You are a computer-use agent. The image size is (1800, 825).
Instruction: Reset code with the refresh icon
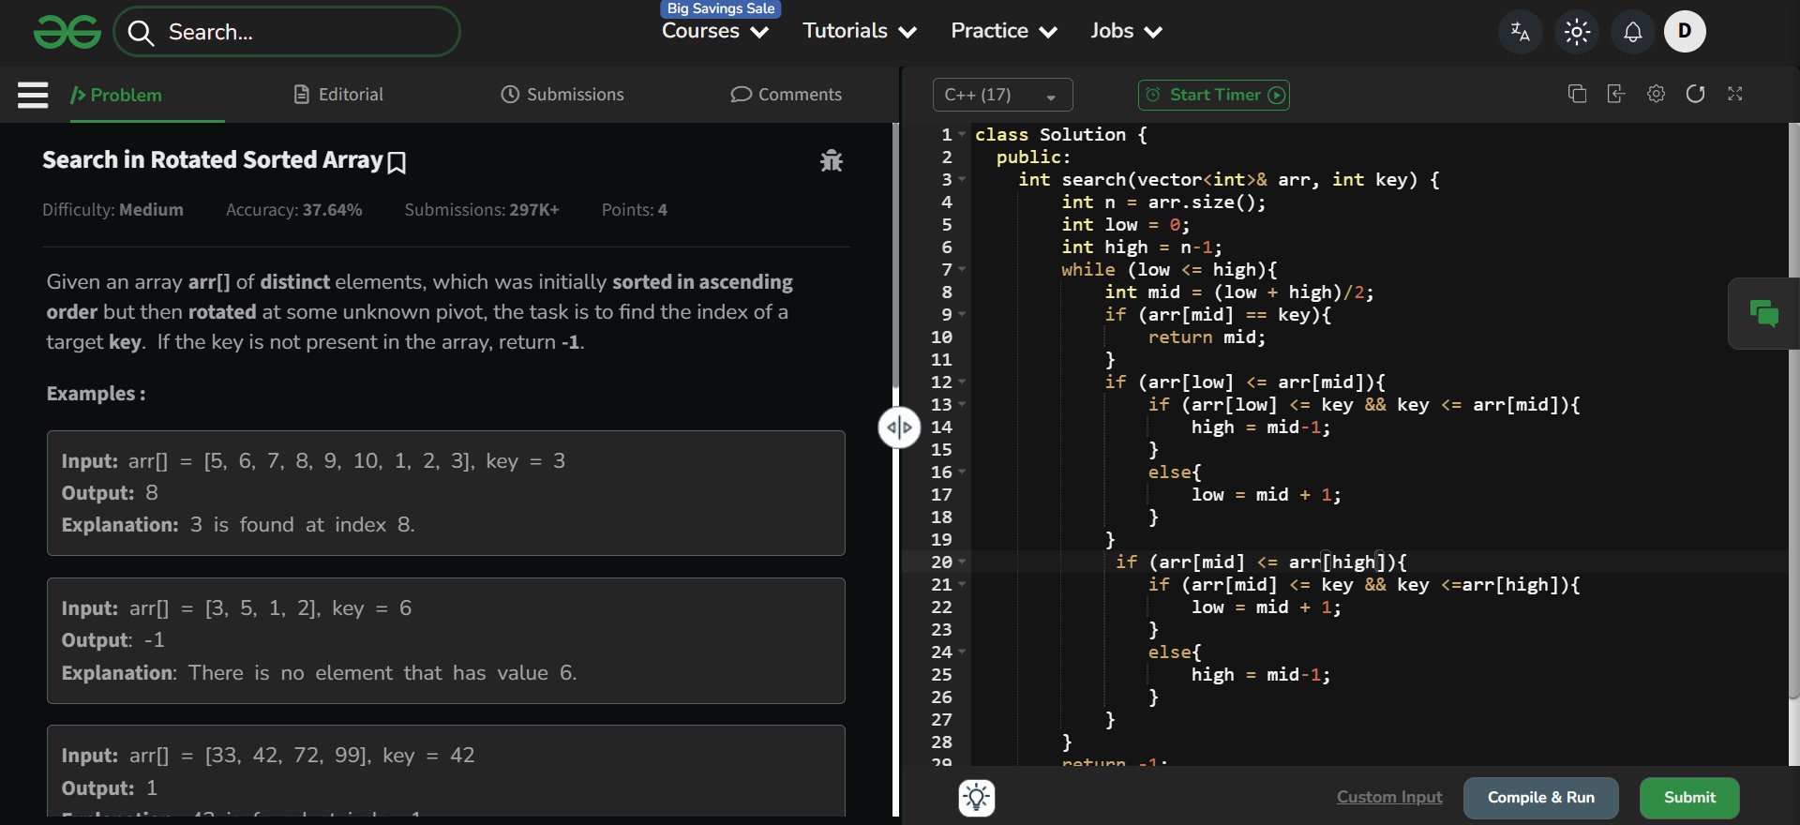pyautogui.click(x=1695, y=94)
